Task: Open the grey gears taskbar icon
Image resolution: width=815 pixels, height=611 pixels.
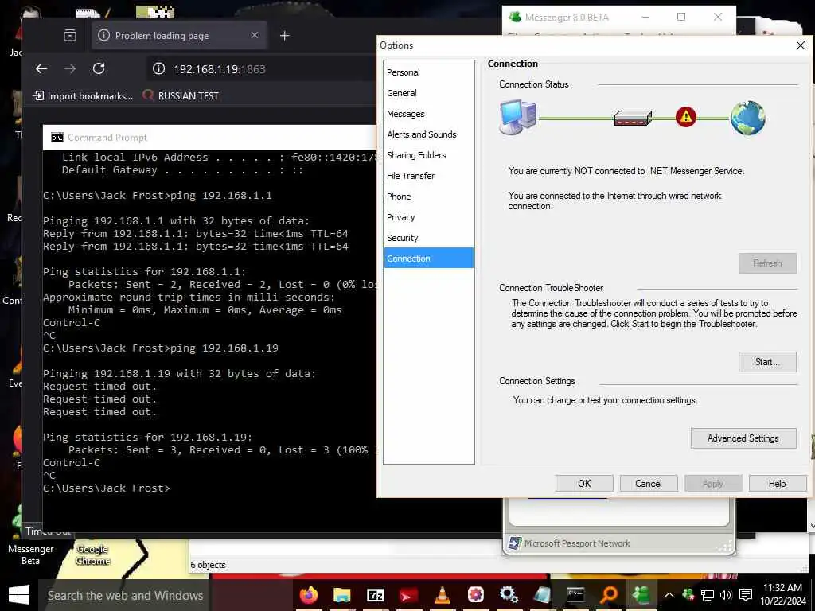Action: [509, 595]
